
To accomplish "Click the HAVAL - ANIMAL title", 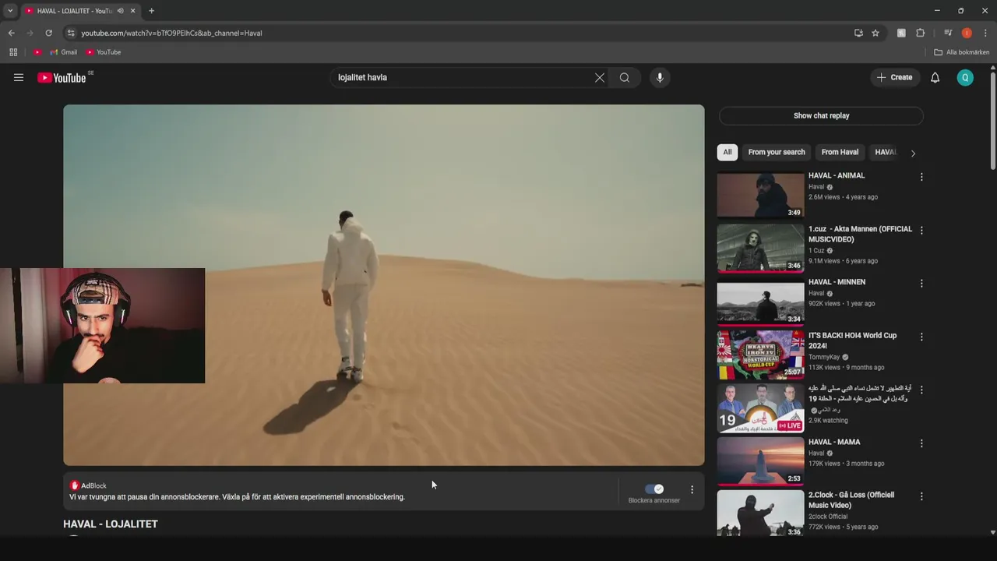I will (837, 175).
